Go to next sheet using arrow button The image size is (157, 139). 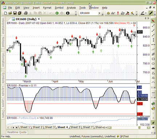(x=13, y=127)
